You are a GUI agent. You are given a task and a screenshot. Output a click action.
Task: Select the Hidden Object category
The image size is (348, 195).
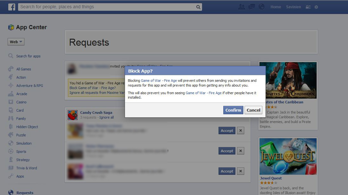point(27,127)
